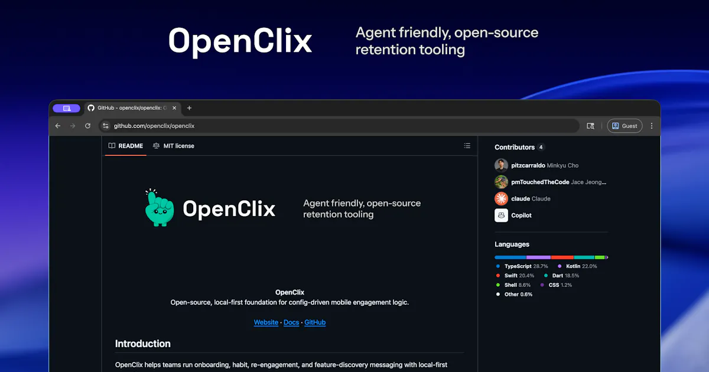Viewport: 709px width, 372px height.
Task: Switch to the README tab
Action: (x=126, y=146)
